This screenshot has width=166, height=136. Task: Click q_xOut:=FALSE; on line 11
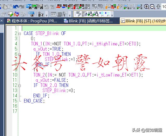click(52, 80)
